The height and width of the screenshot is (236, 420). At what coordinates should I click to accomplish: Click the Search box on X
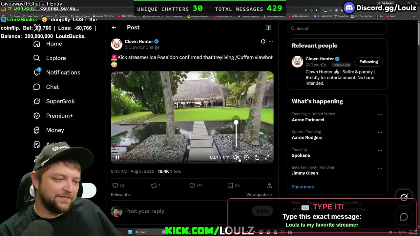(x=337, y=29)
